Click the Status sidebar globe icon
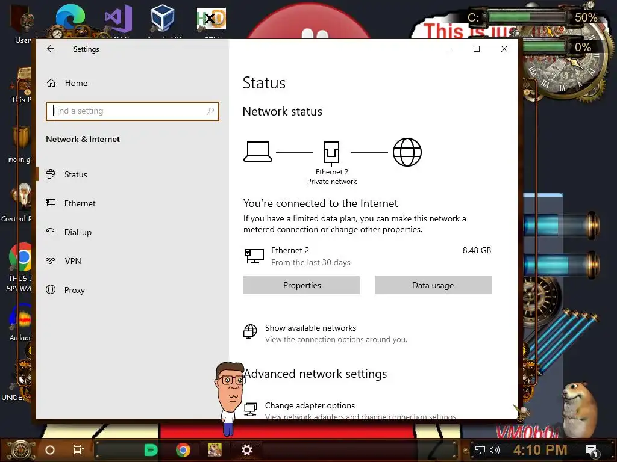 pyautogui.click(x=51, y=174)
